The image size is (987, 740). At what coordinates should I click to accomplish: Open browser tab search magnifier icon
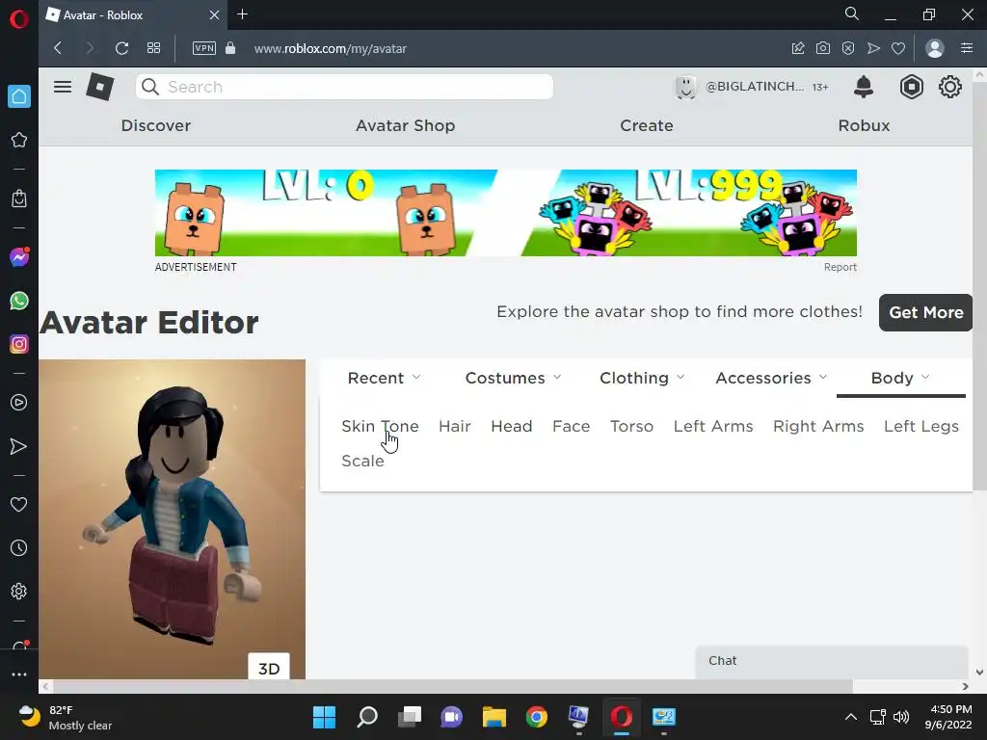coord(852,13)
